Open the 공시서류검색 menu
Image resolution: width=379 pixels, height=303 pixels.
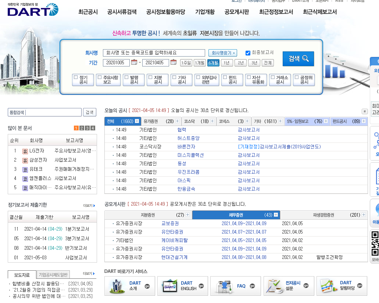[x=122, y=12]
